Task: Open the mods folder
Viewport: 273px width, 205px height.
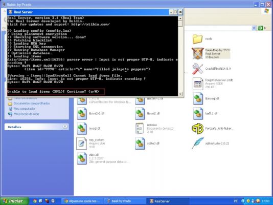Action: point(197,39)
